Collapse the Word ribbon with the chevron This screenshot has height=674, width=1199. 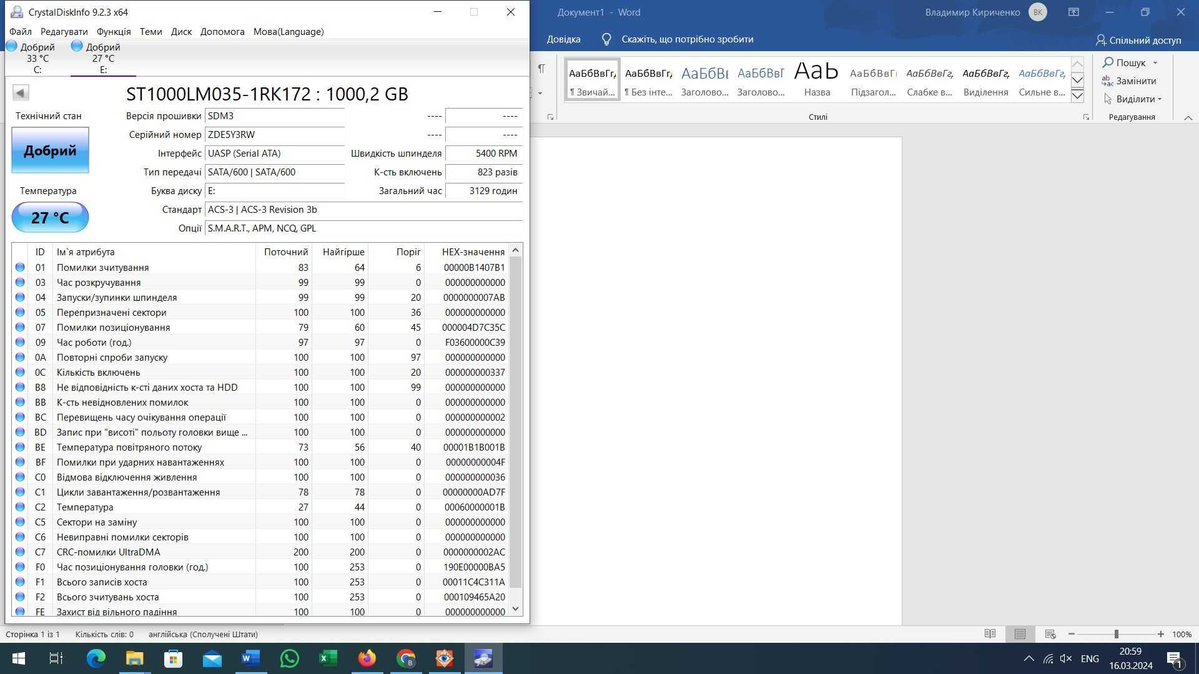click(x=1188, y=117)
